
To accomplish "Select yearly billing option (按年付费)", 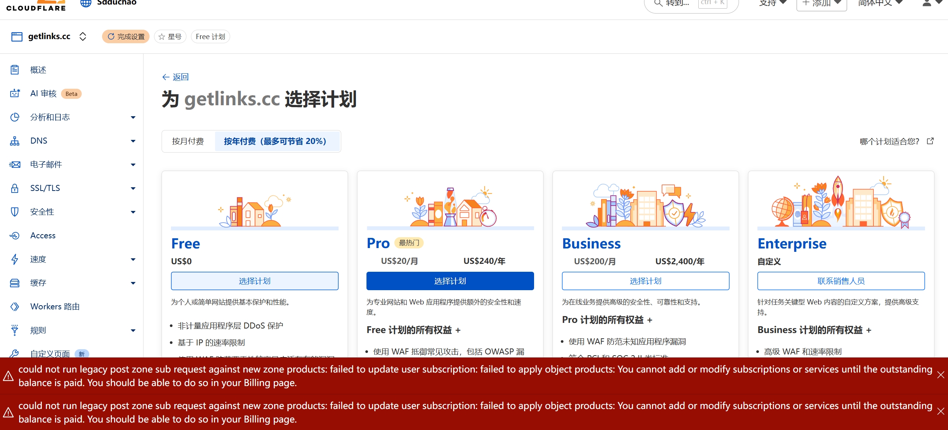I will click(275, 141).
